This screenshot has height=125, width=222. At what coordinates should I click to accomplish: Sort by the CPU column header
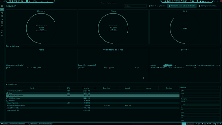click(x=69, y=88)
